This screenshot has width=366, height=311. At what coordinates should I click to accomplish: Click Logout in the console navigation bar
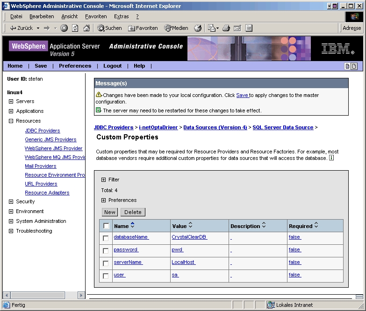tap(113, 66)
